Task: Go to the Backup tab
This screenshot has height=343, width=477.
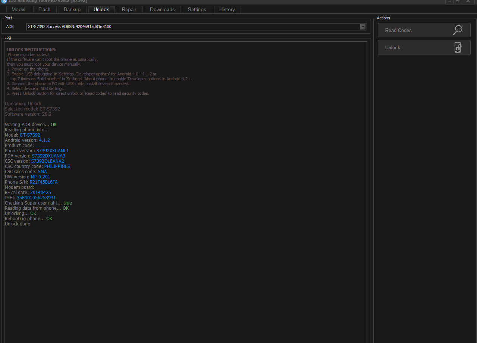Action: [72, 10]
